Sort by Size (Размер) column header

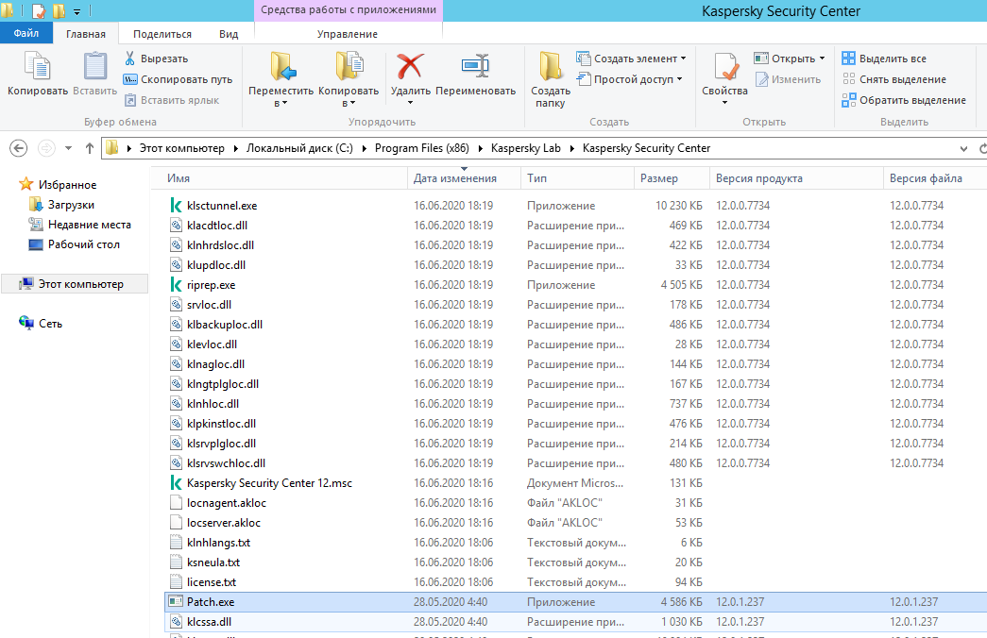tap(658, 178)
